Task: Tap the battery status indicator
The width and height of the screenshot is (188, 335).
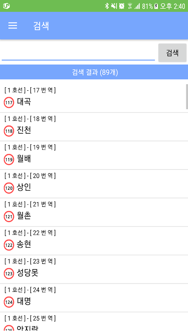Action: [156, 6]
